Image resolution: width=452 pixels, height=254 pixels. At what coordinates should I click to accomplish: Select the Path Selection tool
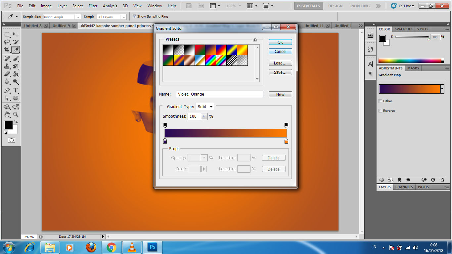click(7, 98)
